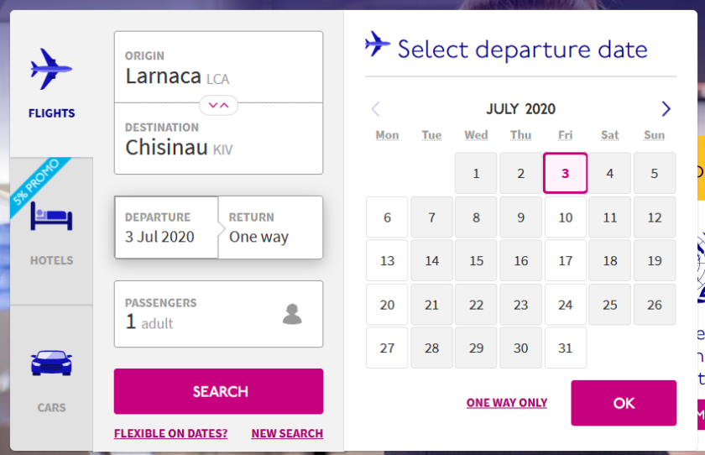The image size is (705, 455).
Task: Open the Origin Larnaca field
Action: pyautogui.click(x=218, y=67)
